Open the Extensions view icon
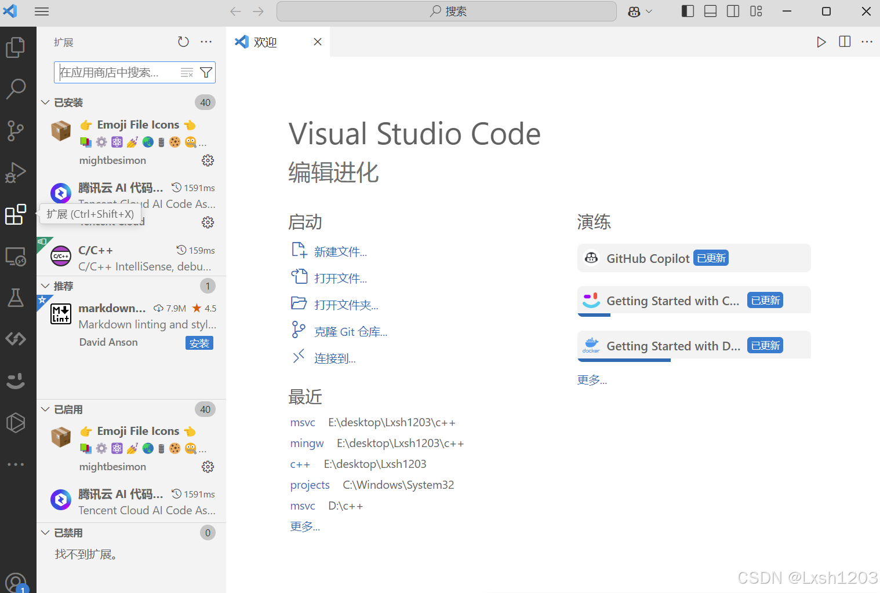Image resolution: width=880 pixels, height=593 pixels. (x=16, y=214)
